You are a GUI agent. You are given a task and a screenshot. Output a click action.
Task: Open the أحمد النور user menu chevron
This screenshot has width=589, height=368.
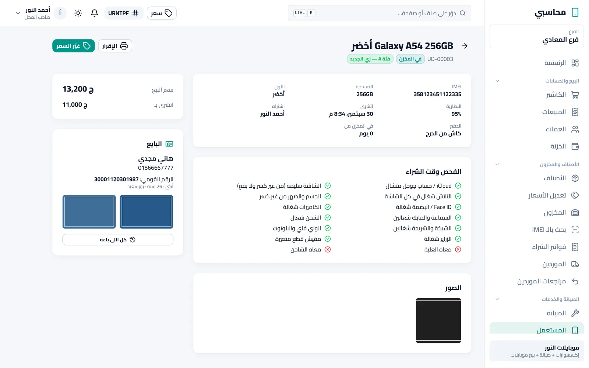[18, 13]
